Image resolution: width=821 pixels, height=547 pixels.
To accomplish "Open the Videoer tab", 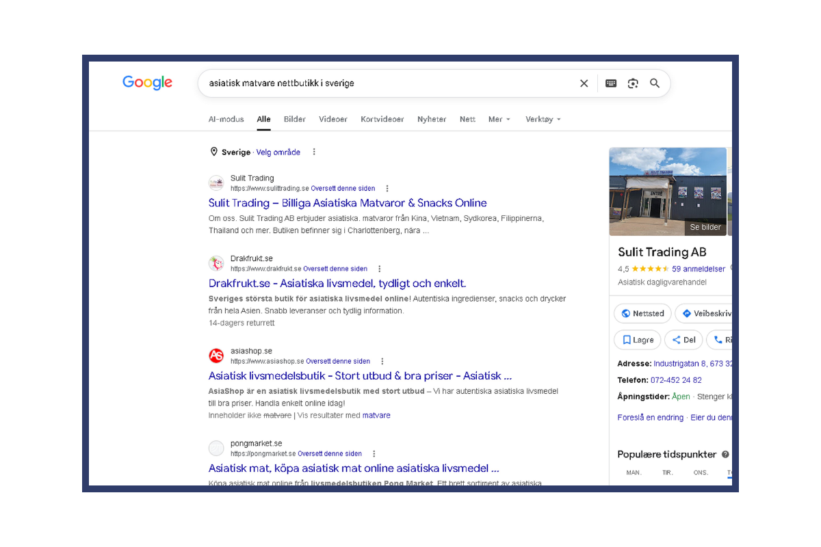I will point(333,119).
